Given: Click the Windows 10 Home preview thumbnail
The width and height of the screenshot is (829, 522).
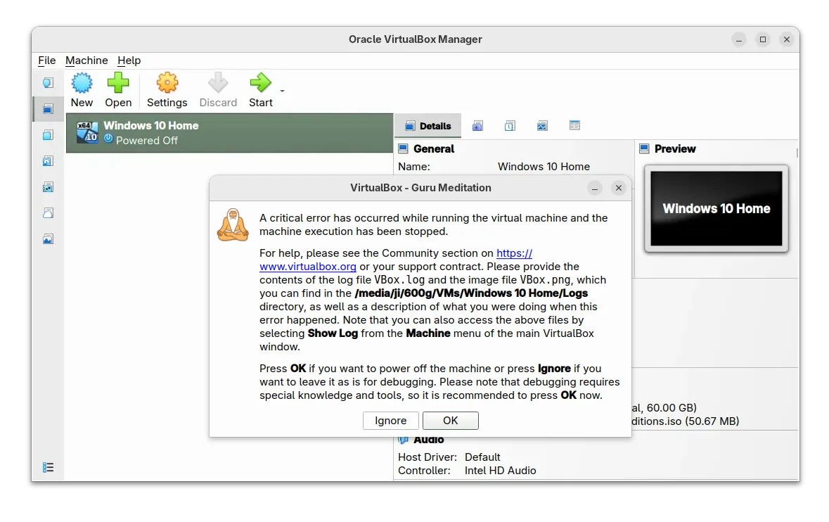Looking at the screenshot, I should (716, 208).
